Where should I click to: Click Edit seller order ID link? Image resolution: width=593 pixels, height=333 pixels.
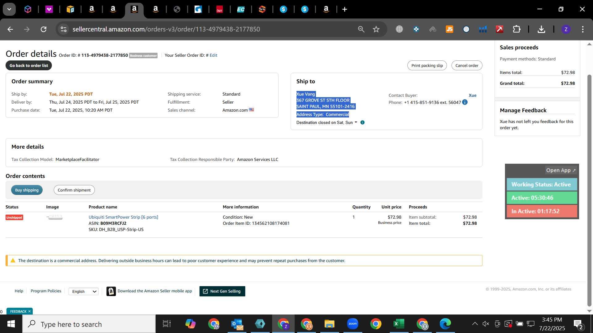(x=213, y=55)
